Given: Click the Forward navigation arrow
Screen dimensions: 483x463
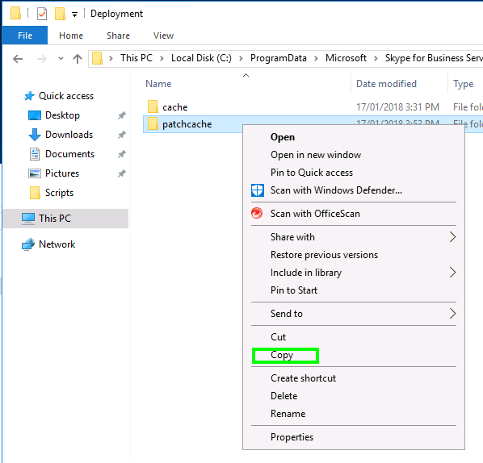Looking at the screenshot, I should point(41,58).
